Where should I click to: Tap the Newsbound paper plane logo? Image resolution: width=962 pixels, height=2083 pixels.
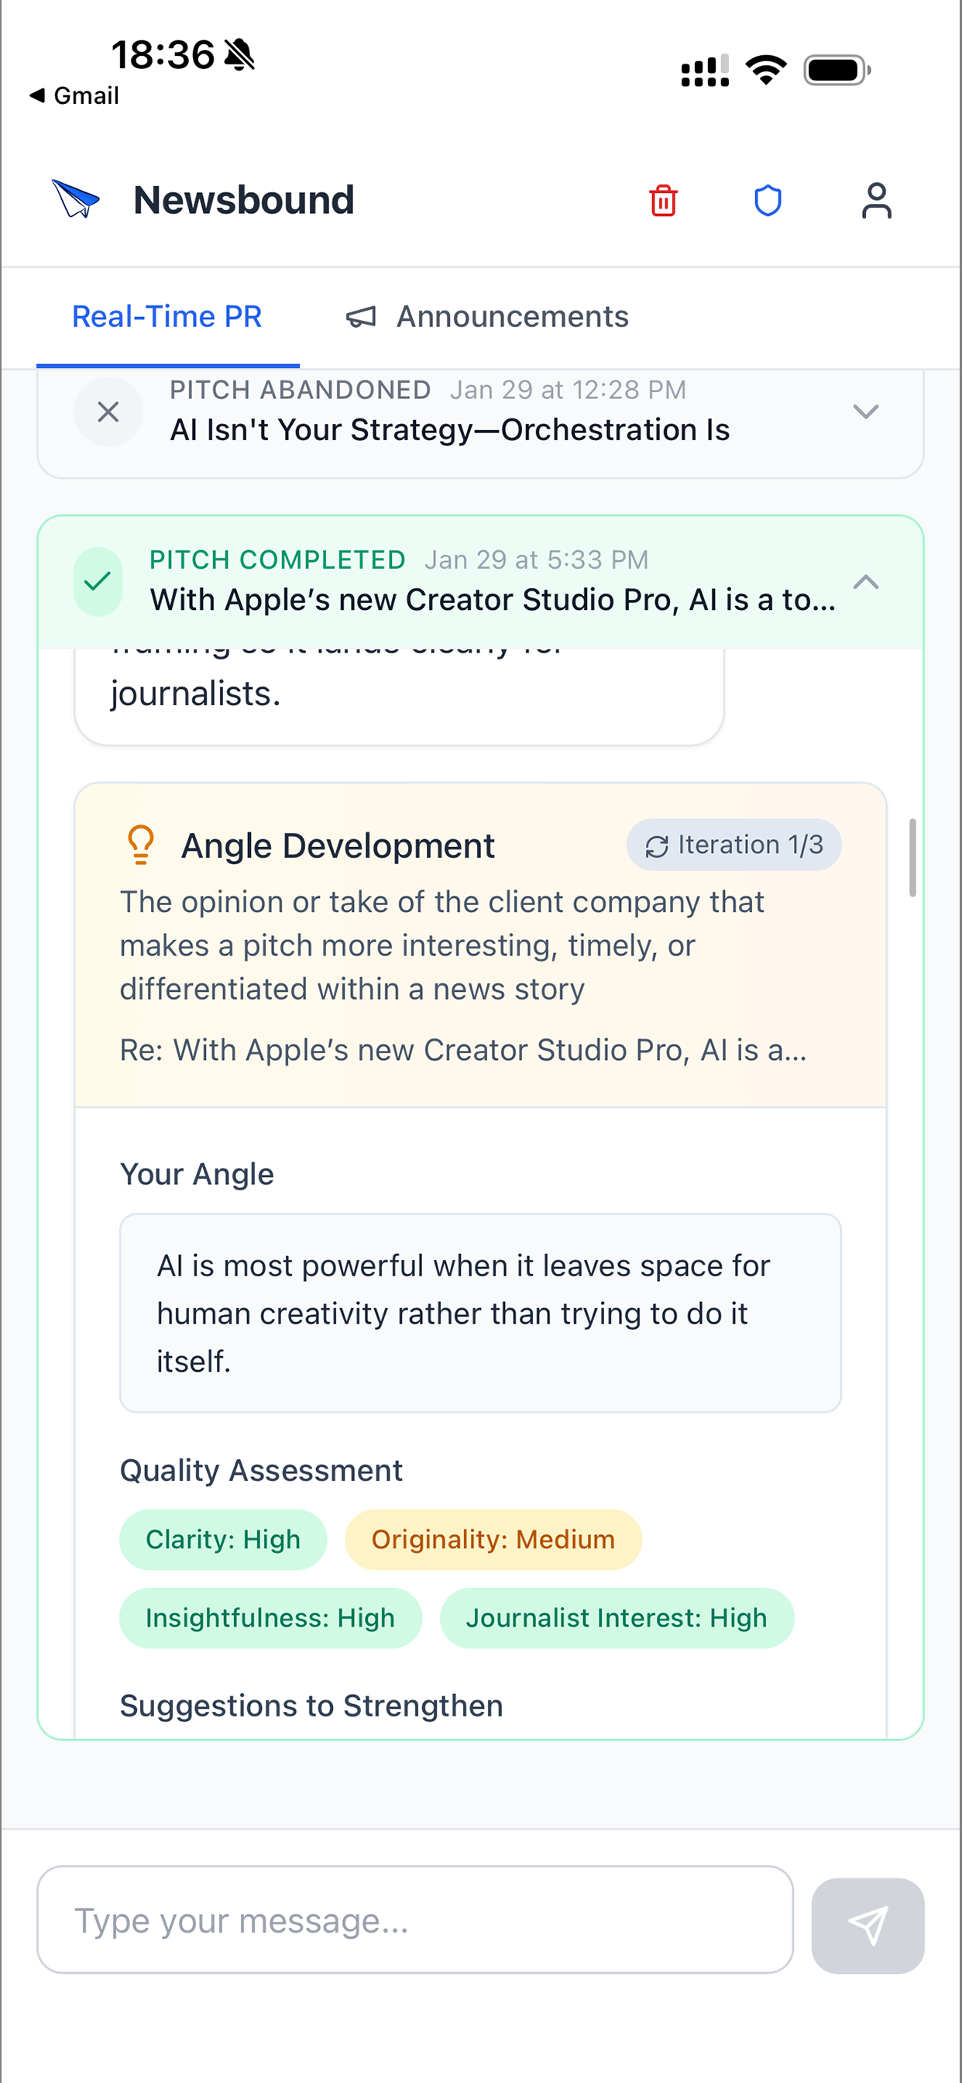[x=75, y=199]
